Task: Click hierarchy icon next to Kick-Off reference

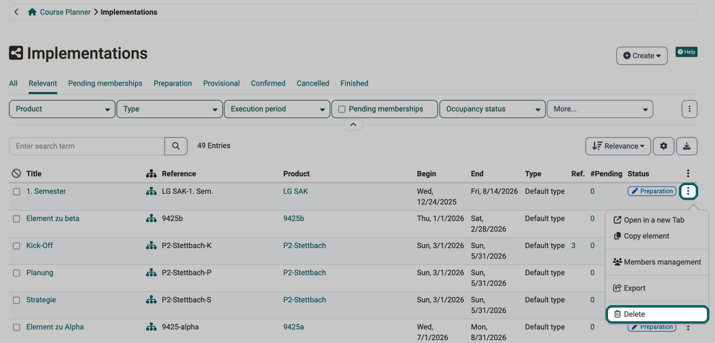Action: coord(151,246)
